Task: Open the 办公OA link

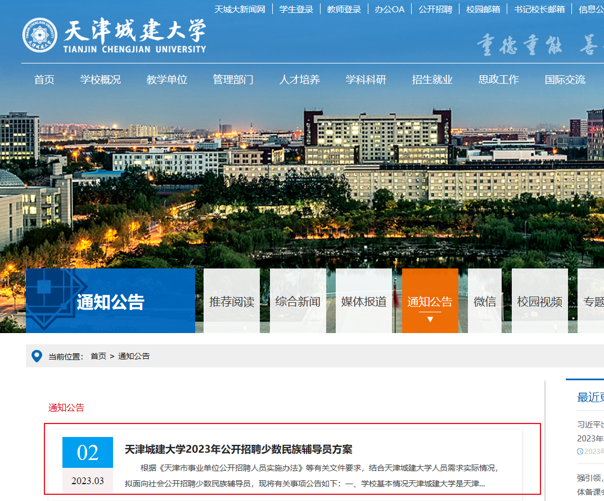Action: pos(389,9)
